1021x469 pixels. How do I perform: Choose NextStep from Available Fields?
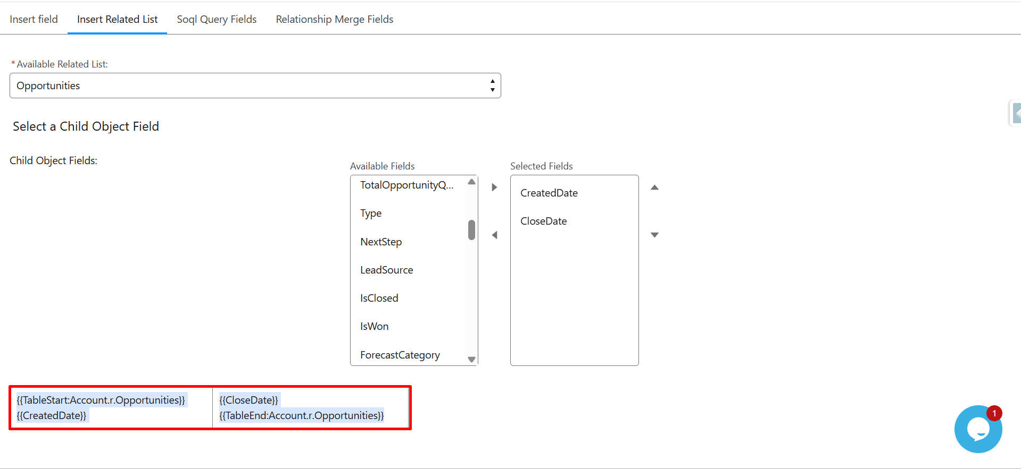(381, 242)
